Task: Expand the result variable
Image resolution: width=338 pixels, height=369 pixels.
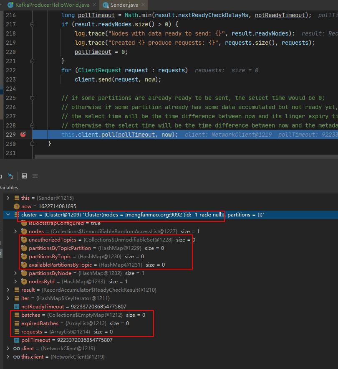Action: click(x=8, y=290)
